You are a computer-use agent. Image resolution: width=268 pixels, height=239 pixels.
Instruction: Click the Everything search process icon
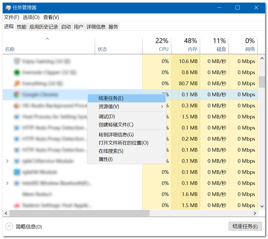pos(17,83)
